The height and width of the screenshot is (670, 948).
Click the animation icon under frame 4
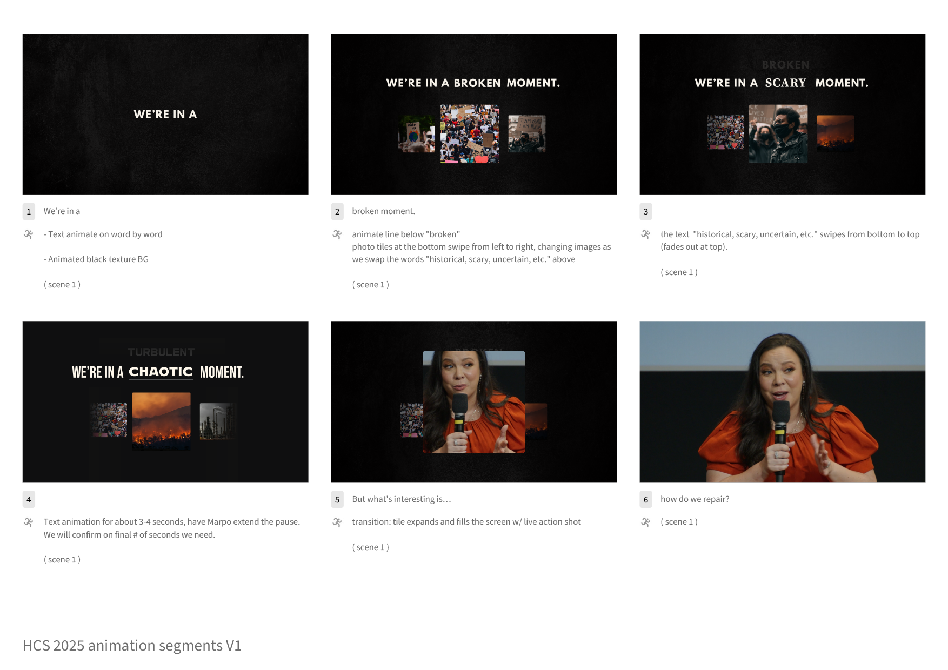point(29,522)
